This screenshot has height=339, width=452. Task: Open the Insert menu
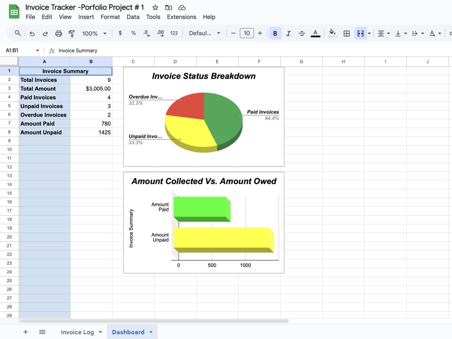pos(86,17)
